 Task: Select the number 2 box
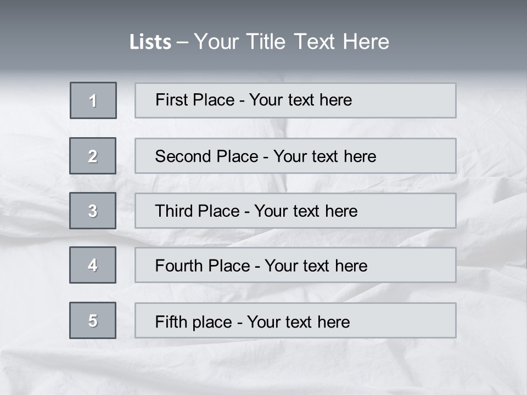click(x=93, y=156)
